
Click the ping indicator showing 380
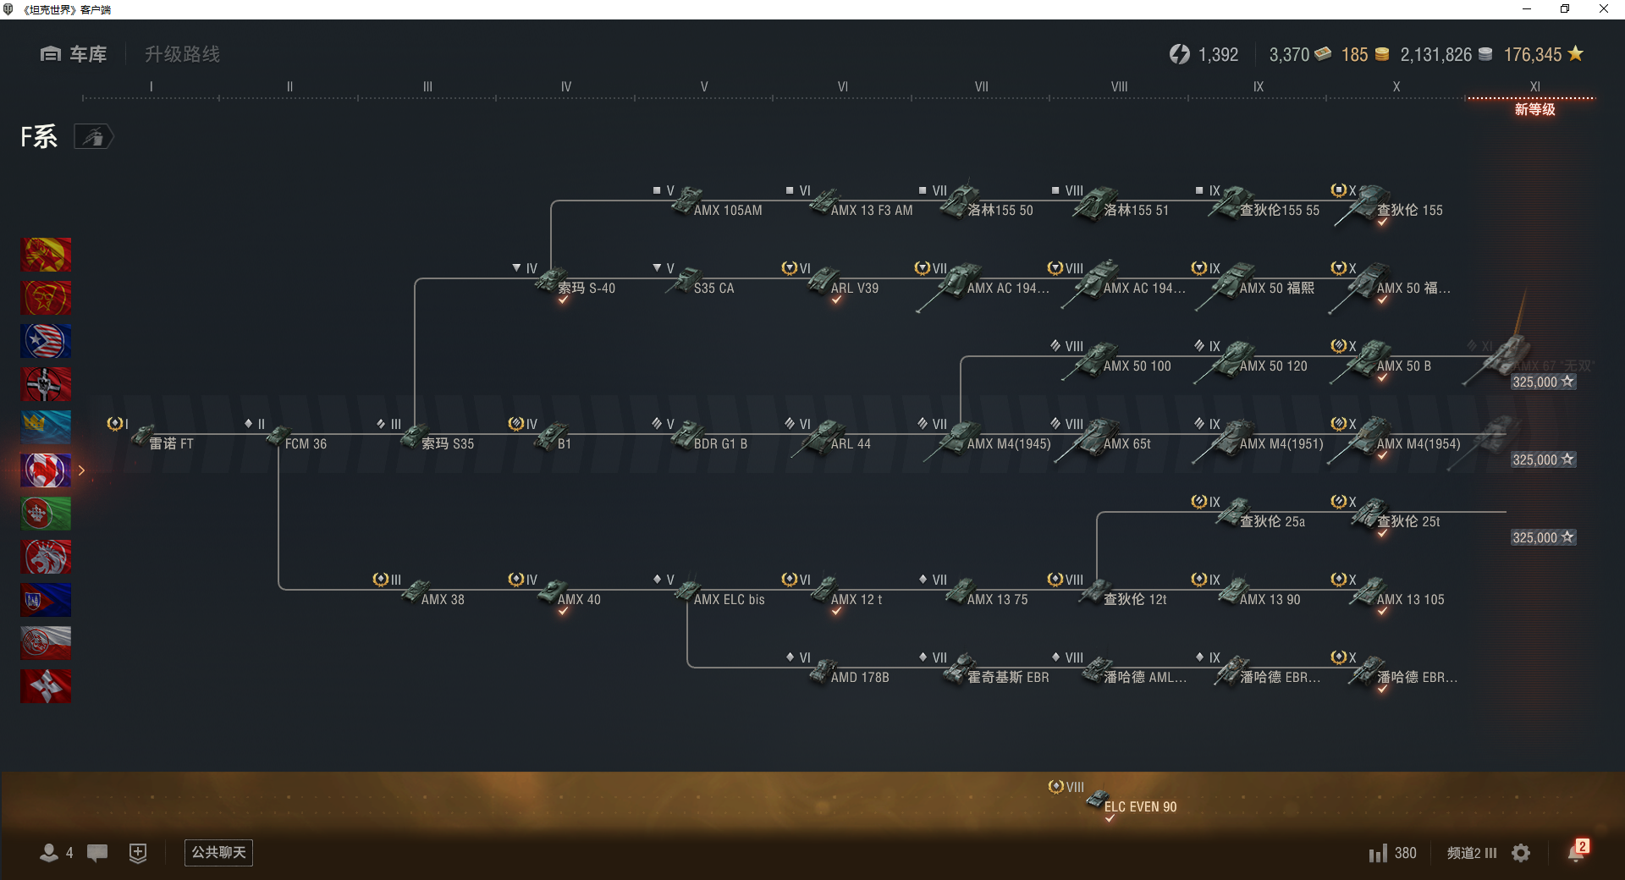click(1393, 853)
